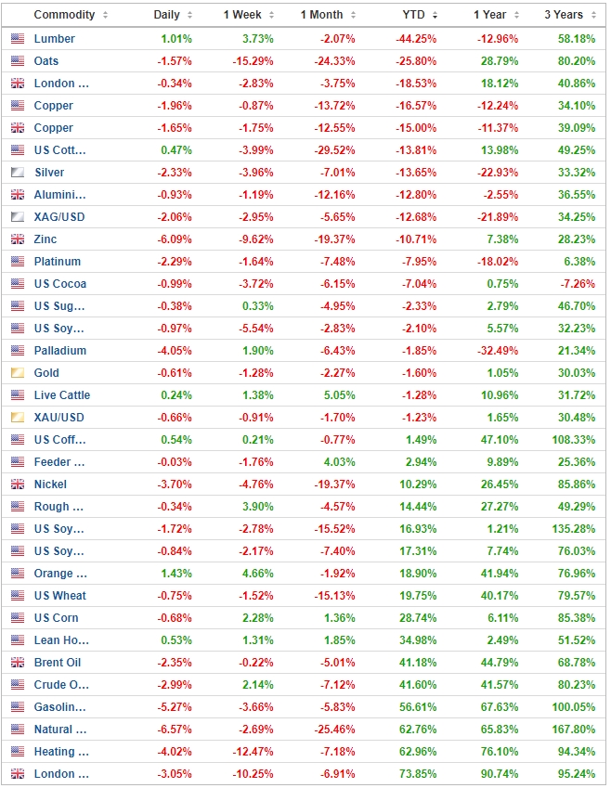Viewport: 611px width, 788px height.
Task: Click the UK flag icon beside Zinc
Action: pos(18,239)
